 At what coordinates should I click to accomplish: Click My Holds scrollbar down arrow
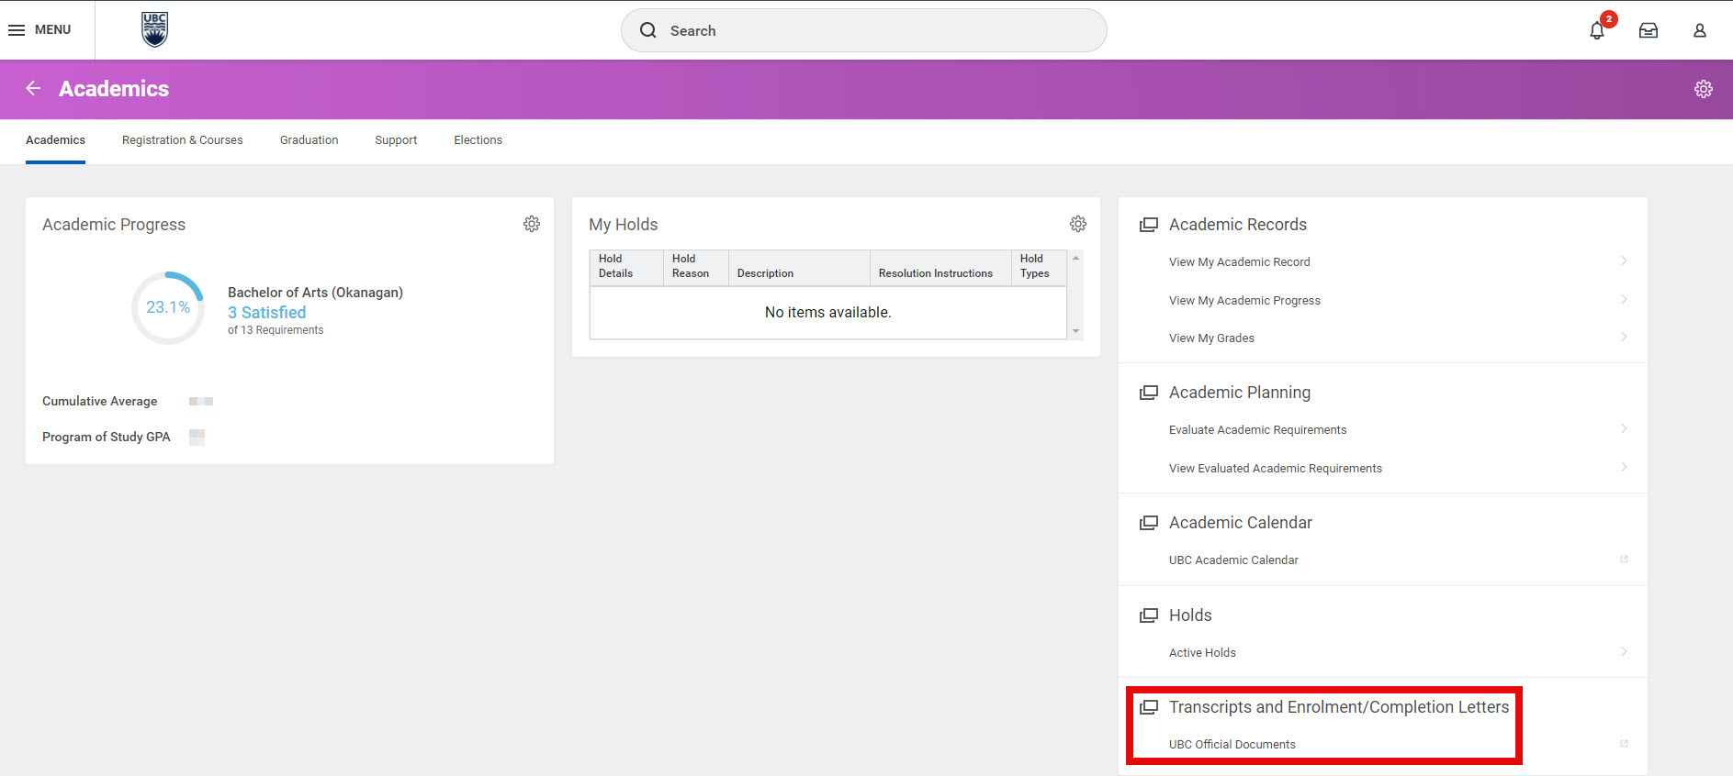point(1075,331)
